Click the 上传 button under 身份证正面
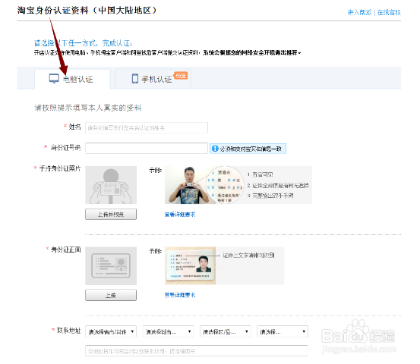 [111, 295]
